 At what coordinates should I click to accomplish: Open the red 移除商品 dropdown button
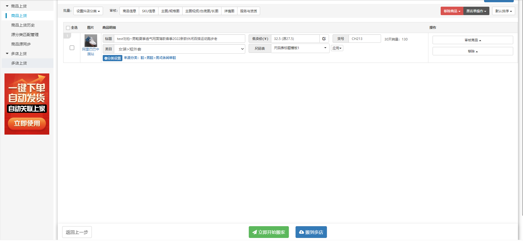452,11
